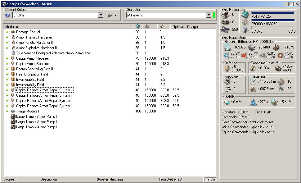The height and width of the screenshot is (183, 301).
Task: Toggle the checkmark for Damage Control II
Action: click(x=7, y=32)
